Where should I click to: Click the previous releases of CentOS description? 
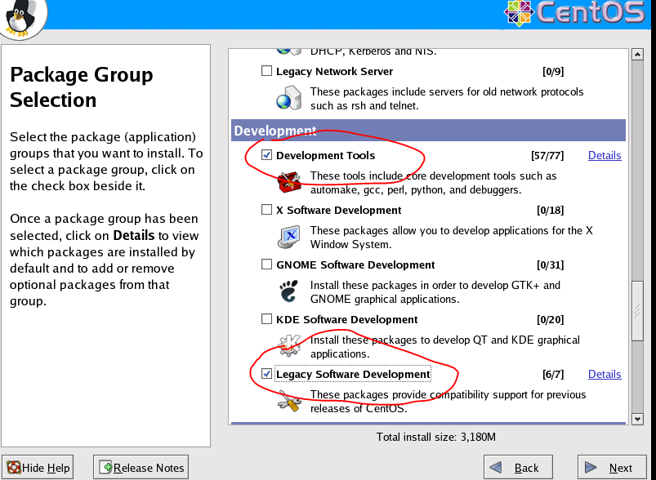click(448, 402)
